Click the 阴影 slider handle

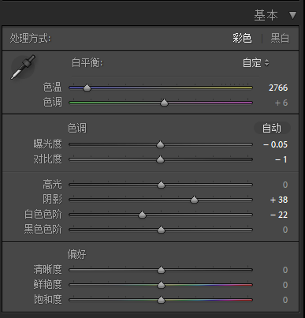pyautogui.click(x=194, y=200)
